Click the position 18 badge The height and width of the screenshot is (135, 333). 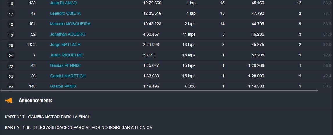11,25
